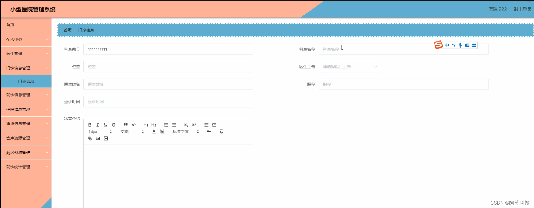Open the 文本 heading style dropdown
Viewport: 534px width, 208px height.
tap(132, 132)
